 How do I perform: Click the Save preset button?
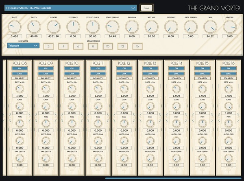(146, 8)
